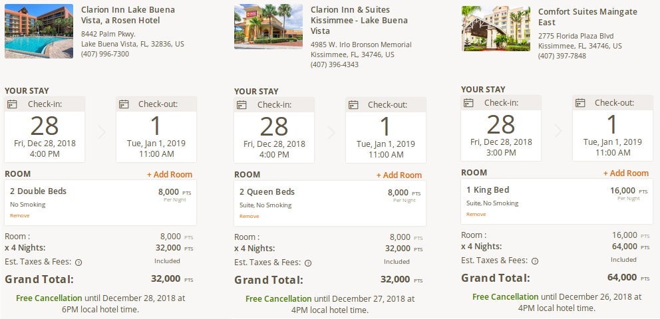Add a room to Clarion Inn Lake Buena Vista
This screenshot has width=660, height=319.
coord(170,175)
